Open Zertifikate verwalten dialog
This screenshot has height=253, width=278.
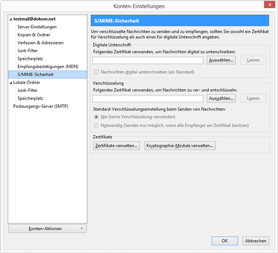(116, 145)
